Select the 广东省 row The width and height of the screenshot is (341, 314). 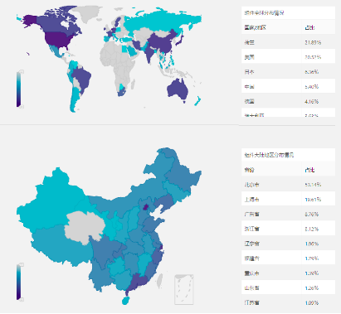point(288,214)
